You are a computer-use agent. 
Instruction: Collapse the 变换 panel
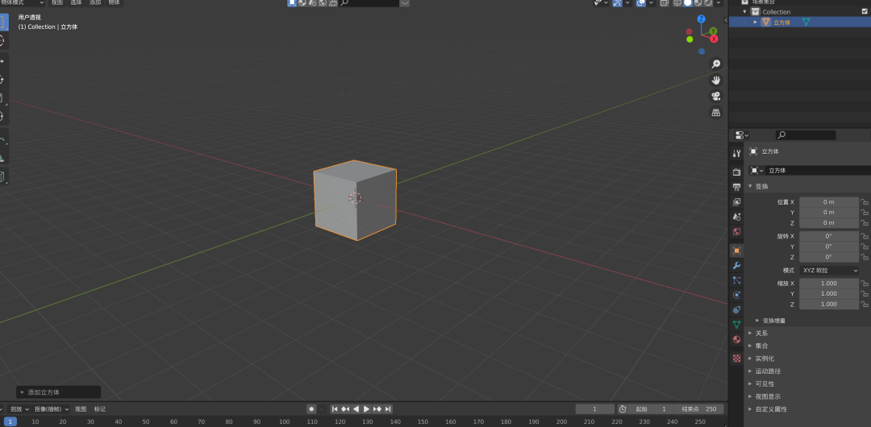(750, 187)
